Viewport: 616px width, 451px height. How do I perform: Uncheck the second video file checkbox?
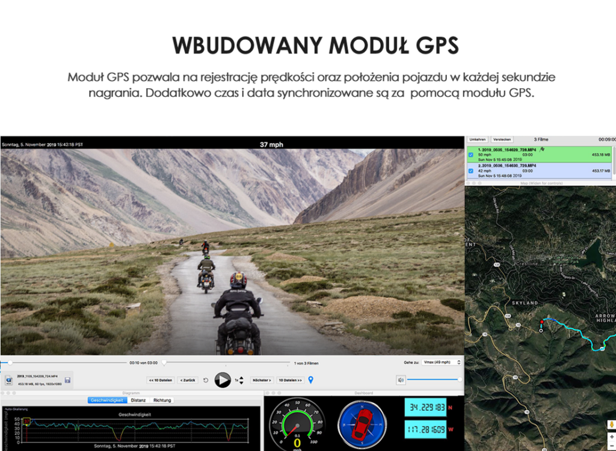tap(471, 171)
